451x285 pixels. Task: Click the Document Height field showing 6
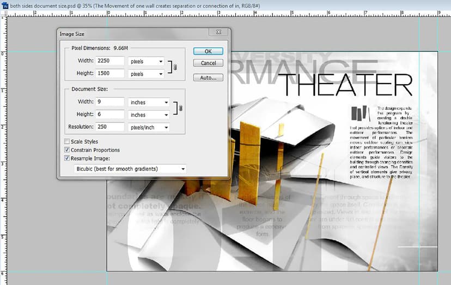click(x=109, y=115)
